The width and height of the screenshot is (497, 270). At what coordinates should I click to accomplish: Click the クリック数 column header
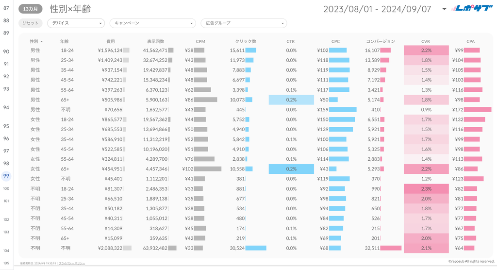point(246,41)
